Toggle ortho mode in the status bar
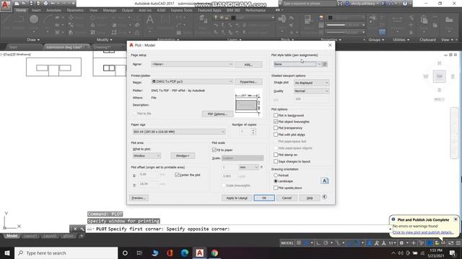This screenshot has width=462, height=259. [318, 243]
